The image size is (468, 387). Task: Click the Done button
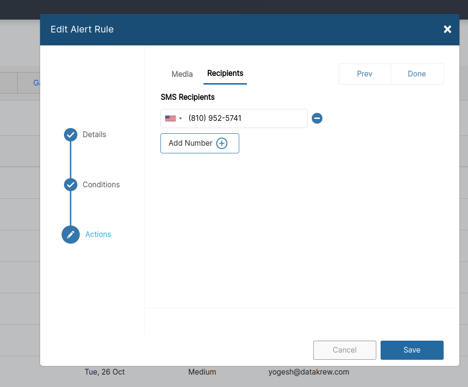pos(416,74)
